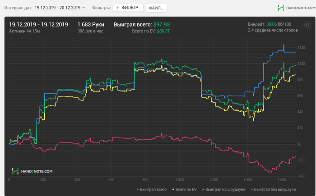Click the 'Выиграл без шоудауна' legend label

click(x=275, y=189)
